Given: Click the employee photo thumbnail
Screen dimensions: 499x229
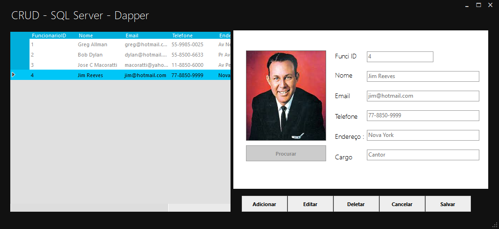Looking at the screenshot, I should pos(286,95).
